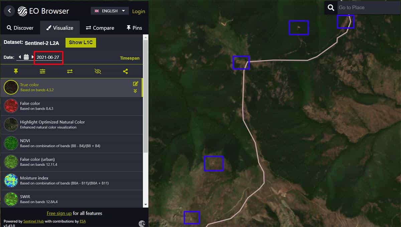Screen dimensions: 401x227
Task: Toggle layer visibility with the crossed eye icon
Action: [x=98, y=71]
